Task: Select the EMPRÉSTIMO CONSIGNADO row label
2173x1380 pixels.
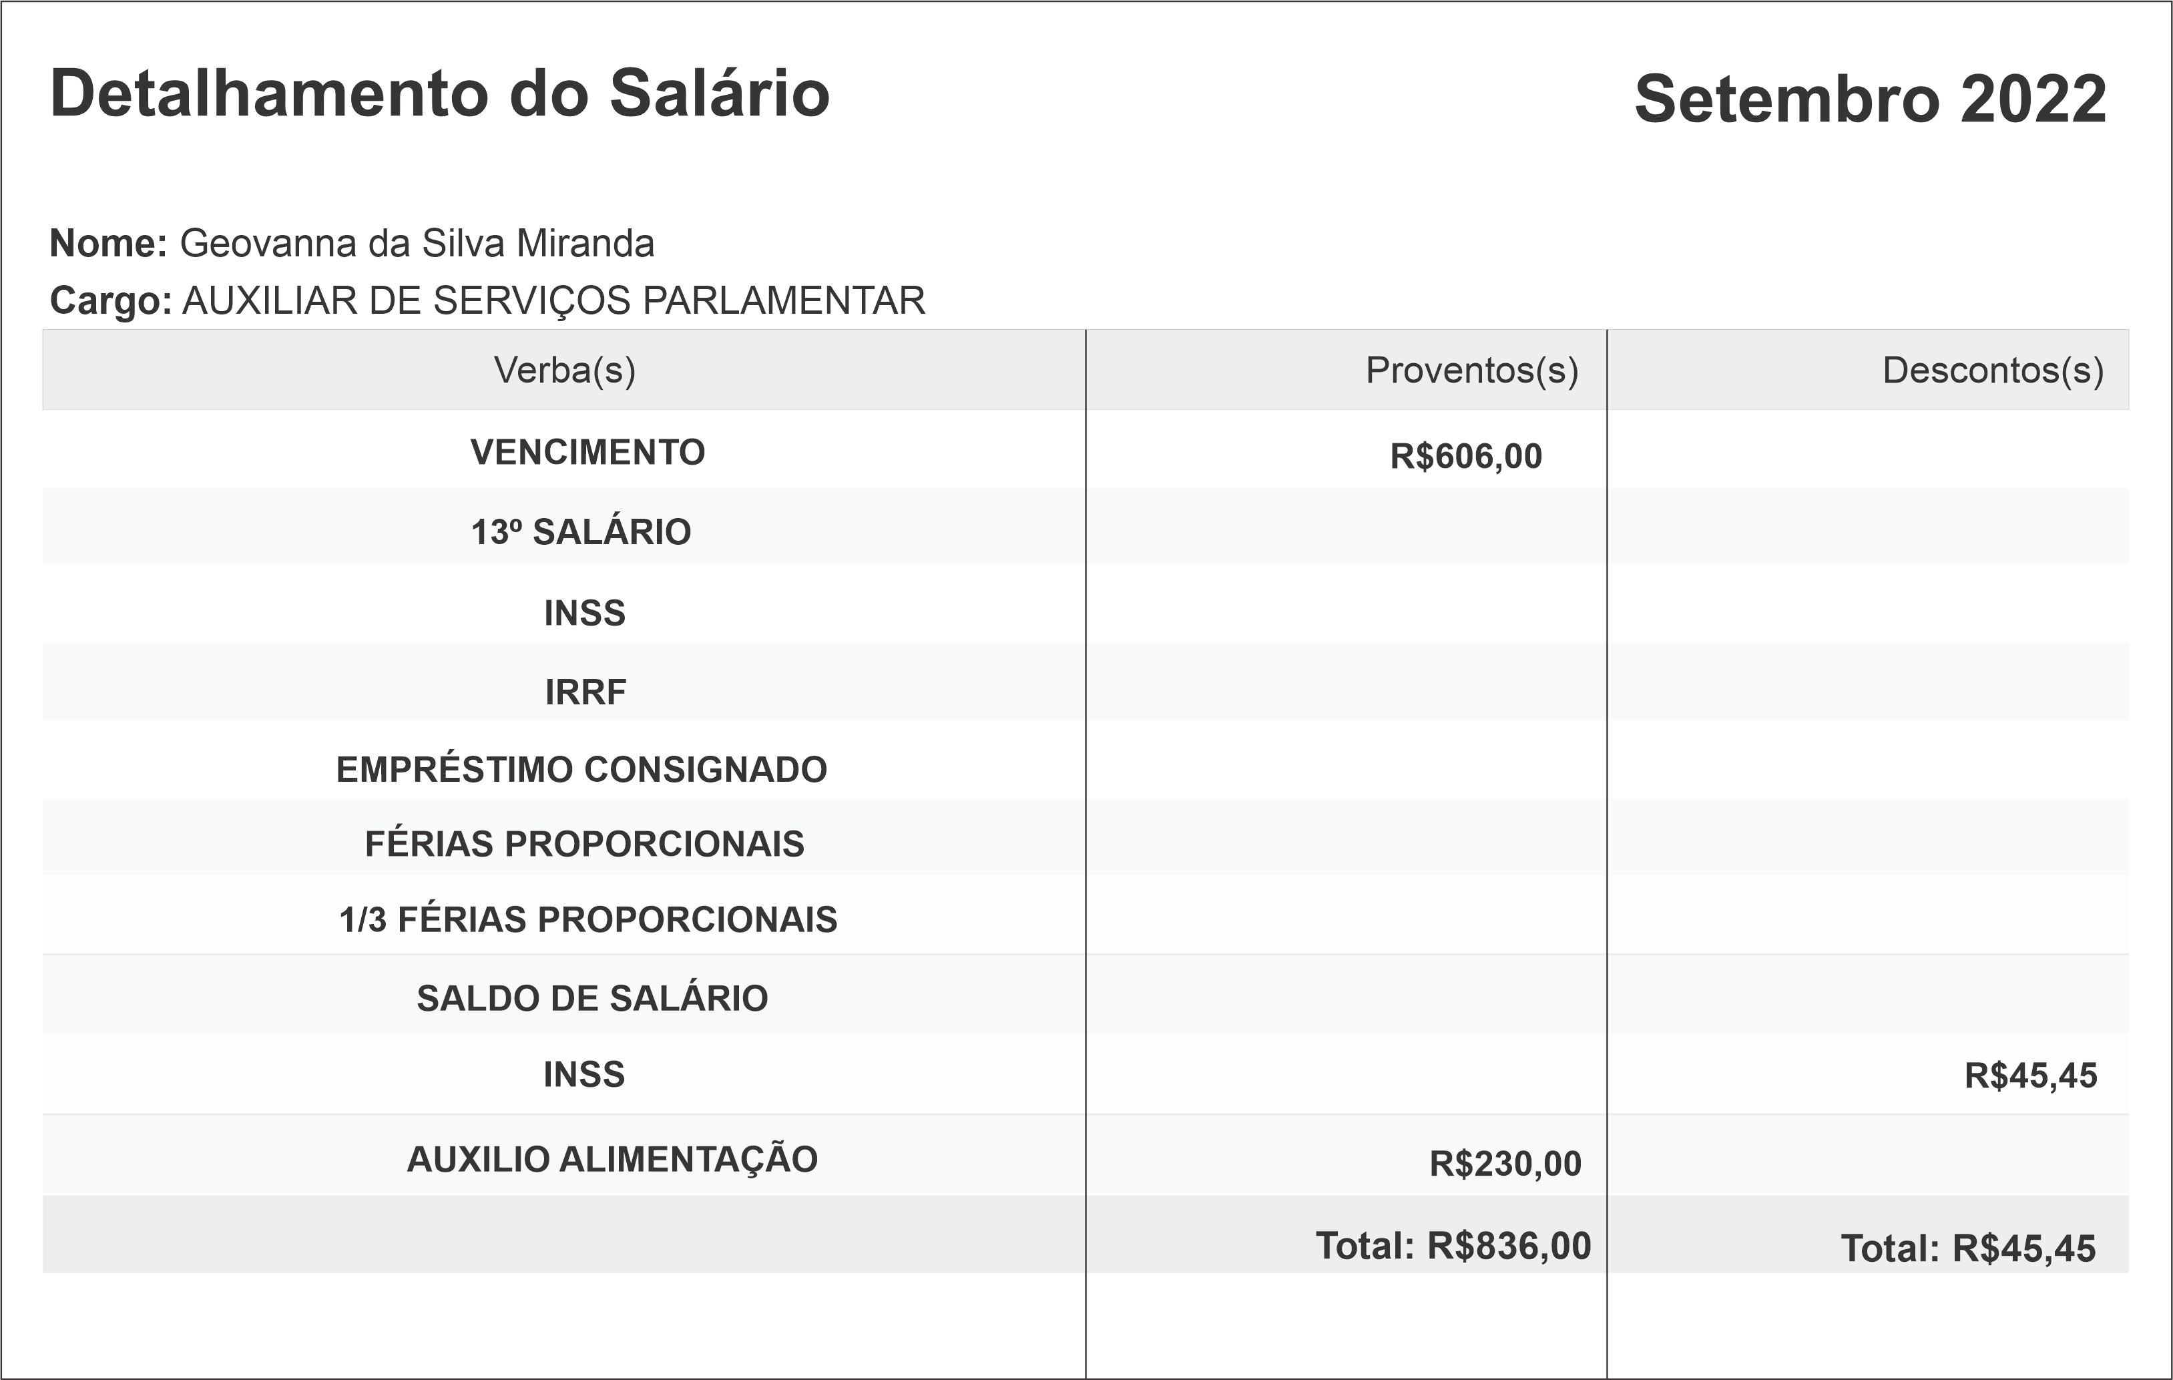Action: click(581, 770)
